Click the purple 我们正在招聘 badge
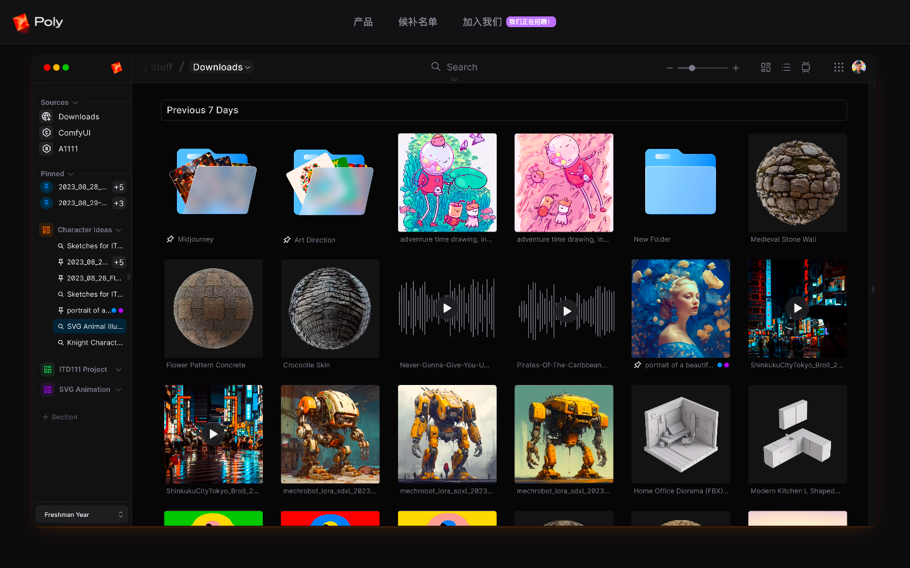Viewport: 910px width, 568px height. [531, 22]
